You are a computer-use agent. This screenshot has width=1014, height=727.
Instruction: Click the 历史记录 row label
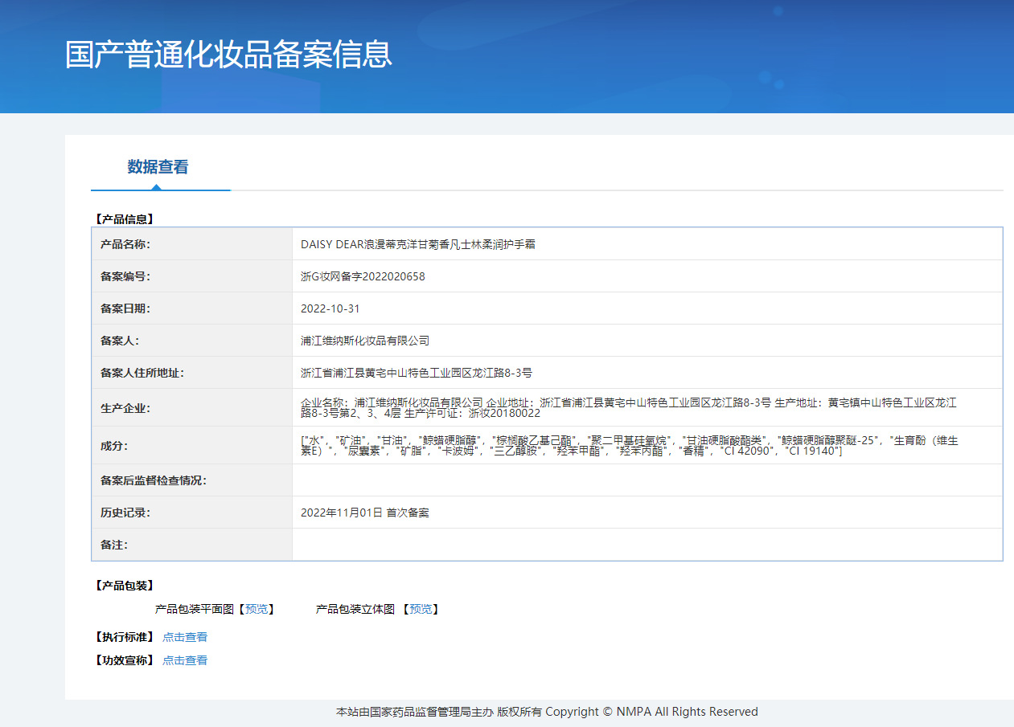pos(125,513)
